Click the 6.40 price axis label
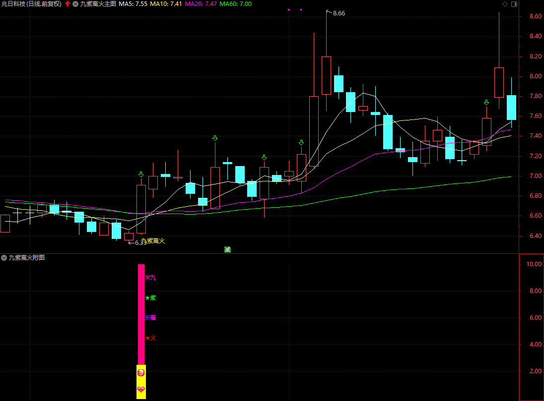 (x=536, y=236)
